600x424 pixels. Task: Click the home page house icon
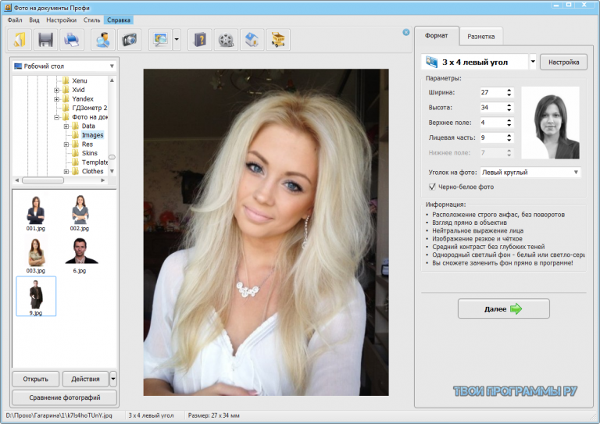pyautogui.click(x=252, y=39)
